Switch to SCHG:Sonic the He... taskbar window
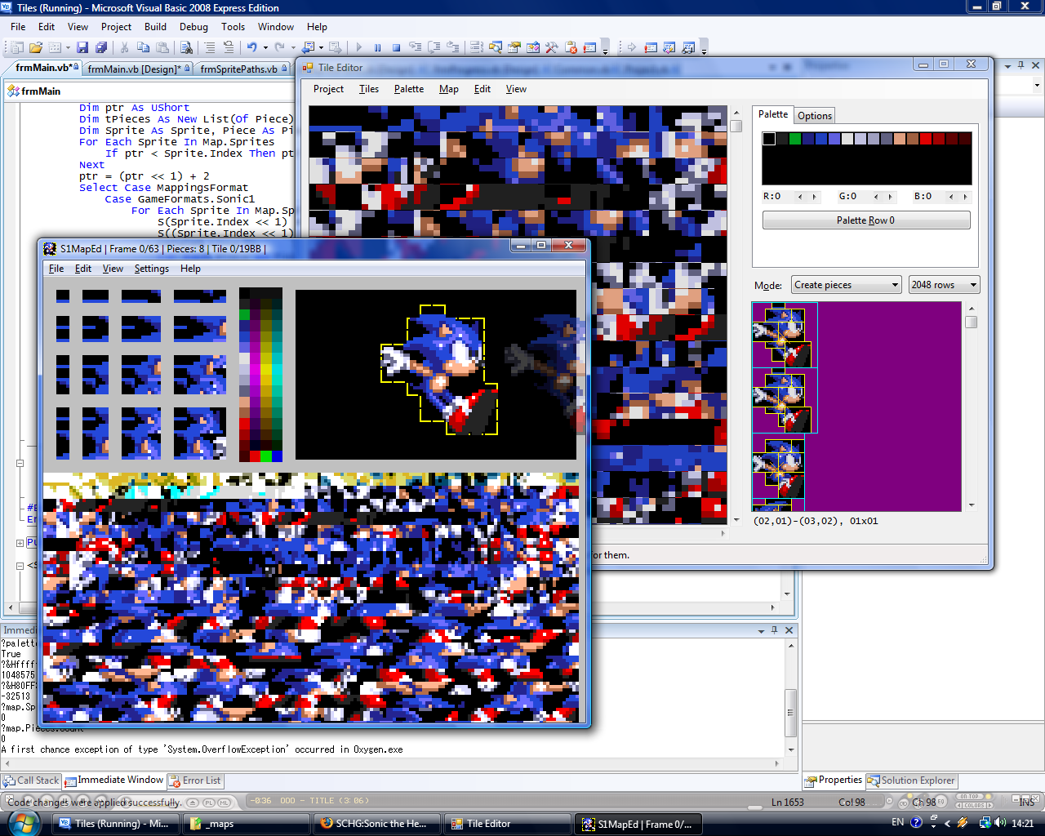Image resolution: width=1045 pixels, height=836 pixels. (377, 824)
